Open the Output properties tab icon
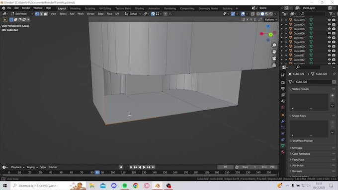This screenshot has height=190, width=338. (x=283, y=89)
